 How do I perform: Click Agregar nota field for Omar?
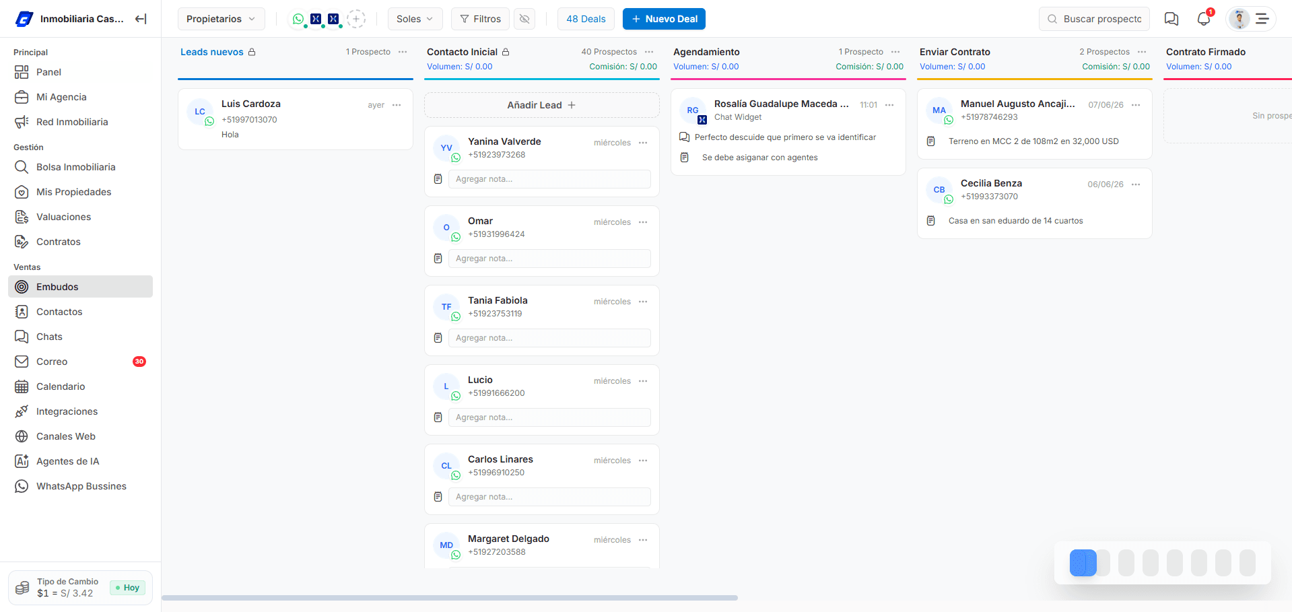[x=549, y=259]
